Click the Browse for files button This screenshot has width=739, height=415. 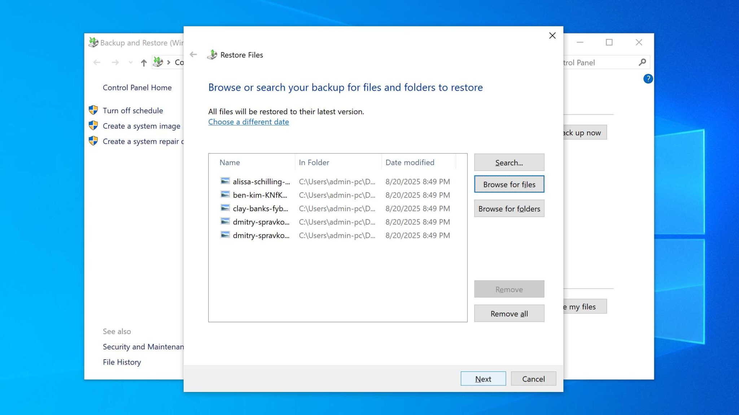[509, 184]
